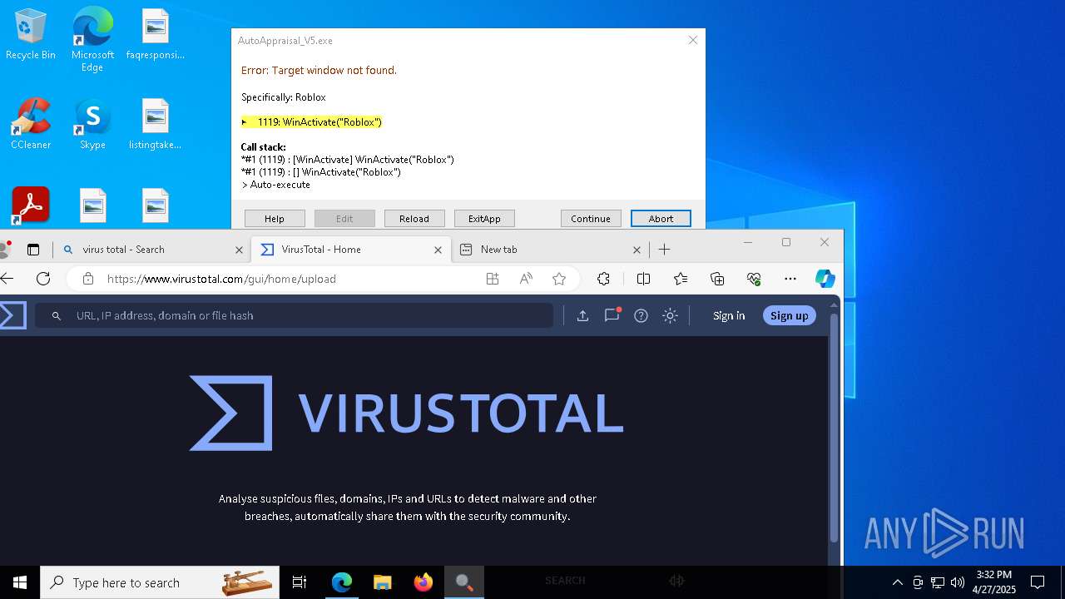Open Windows notification center

(1038, 582)
